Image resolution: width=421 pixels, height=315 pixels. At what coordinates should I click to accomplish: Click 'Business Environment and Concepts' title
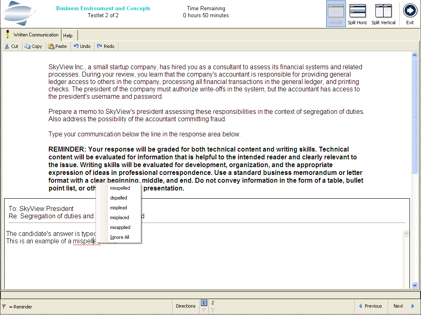coord(103,8)
